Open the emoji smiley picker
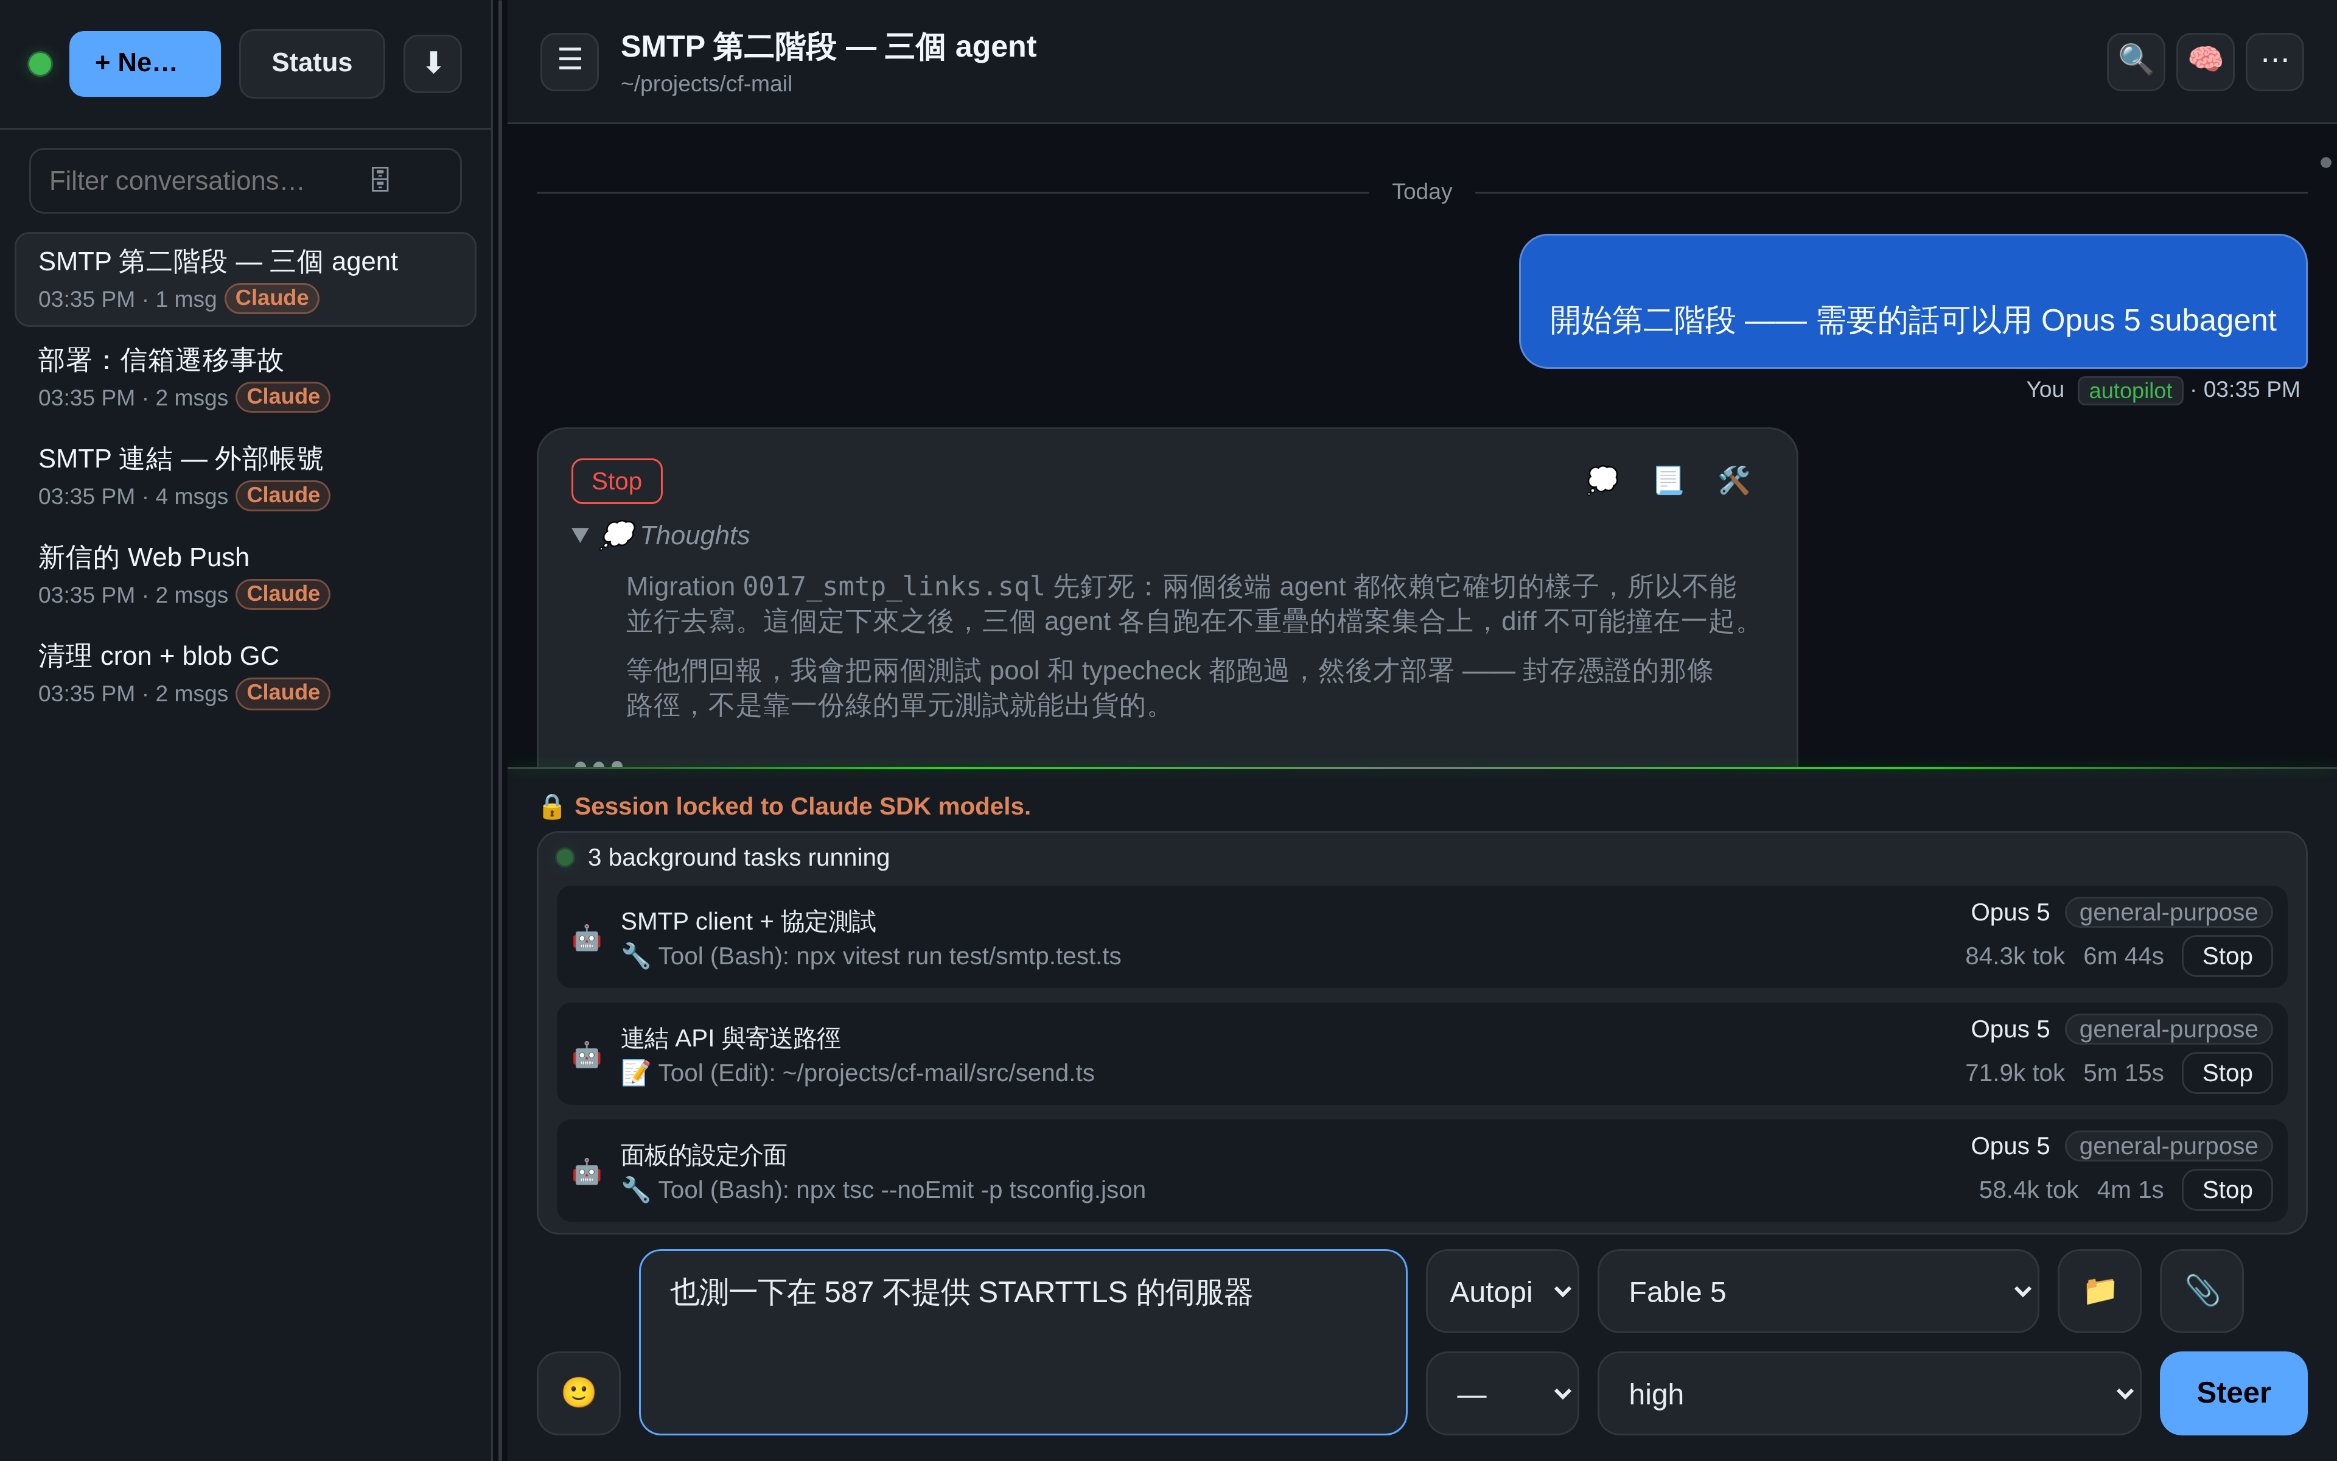The height and width of the screenshot is (1461, 2337). (578, 1392)
